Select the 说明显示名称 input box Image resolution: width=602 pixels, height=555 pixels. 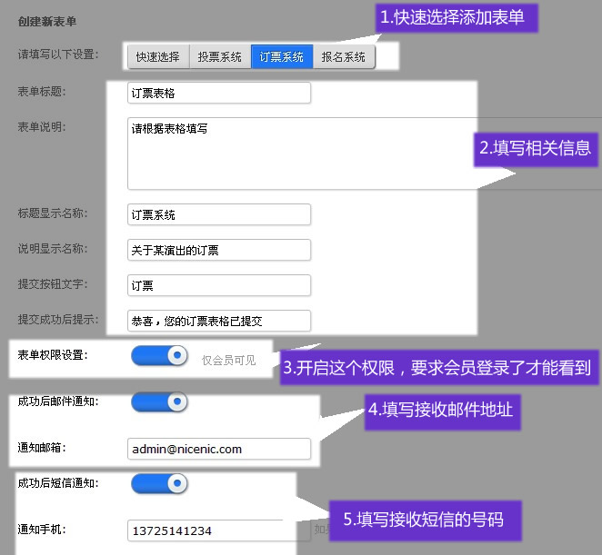pyautogui.click(x=219, y=250)
